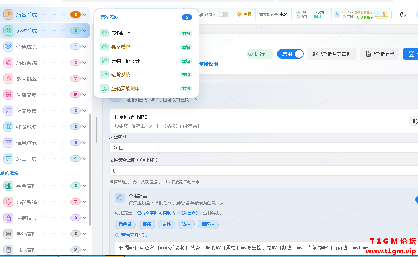Screen dimensions: 418x257
Task: Click the 5 count badge in 宠物养成 popup header
Action: (x=187, y=17)
